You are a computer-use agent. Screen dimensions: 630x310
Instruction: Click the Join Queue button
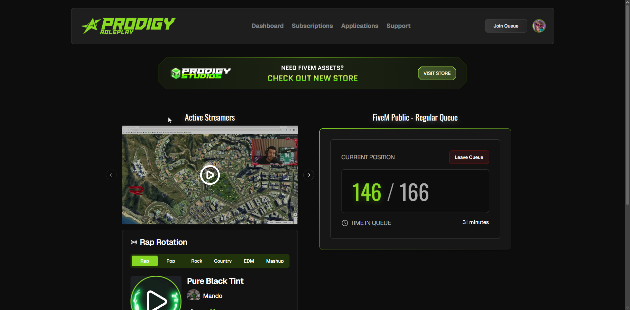[x=506, y=26]
